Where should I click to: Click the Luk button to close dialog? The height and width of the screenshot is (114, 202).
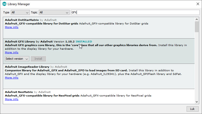click(192, 109)
